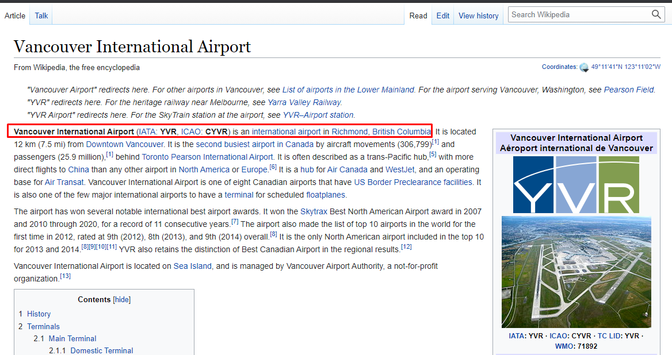Switch to the Article tab
Image resolution: width=672 pixels, height=355 pixels.
(15, 16)
